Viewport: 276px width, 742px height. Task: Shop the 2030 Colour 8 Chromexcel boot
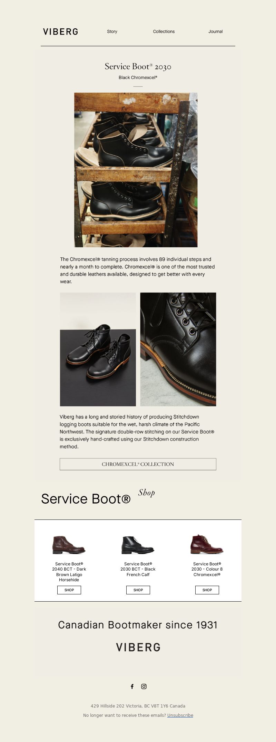click(x=207, y=590)
